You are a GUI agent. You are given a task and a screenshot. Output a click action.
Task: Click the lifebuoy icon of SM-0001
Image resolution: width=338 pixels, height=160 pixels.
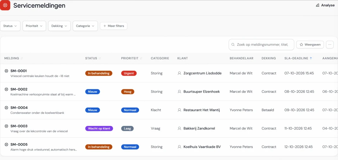tap(6, 71)
